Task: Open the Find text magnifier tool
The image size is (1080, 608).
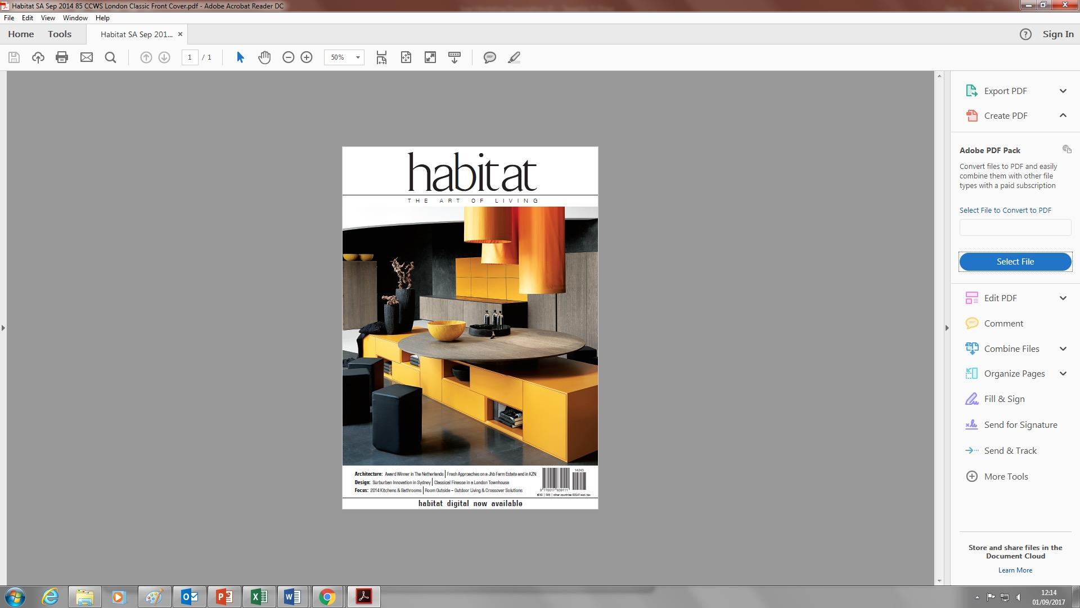Action: click(110, 57)
